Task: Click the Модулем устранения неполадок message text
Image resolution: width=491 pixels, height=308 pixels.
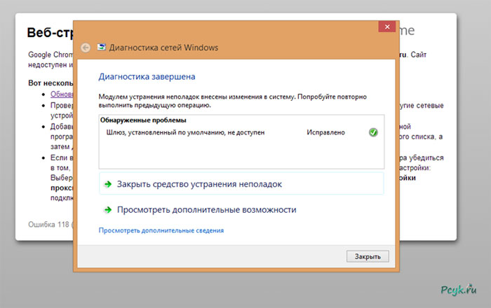Action: (233, 101)
